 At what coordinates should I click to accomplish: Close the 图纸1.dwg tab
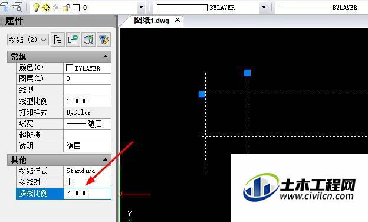point(178,20)
